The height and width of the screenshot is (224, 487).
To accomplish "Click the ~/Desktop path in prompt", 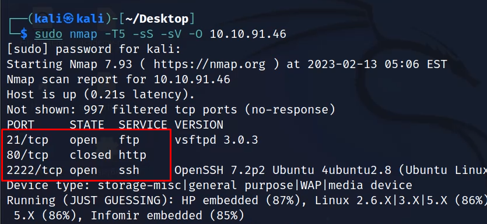I will tap(157, 19).
